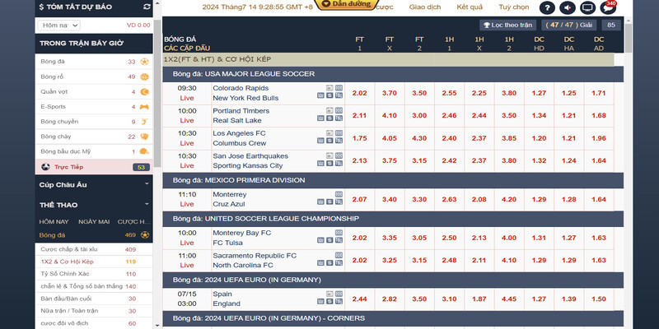Screen dimensions: 659x329
Task: Select odds 1.75 for Los Angeles FC
Action: (x=360, y=138)
